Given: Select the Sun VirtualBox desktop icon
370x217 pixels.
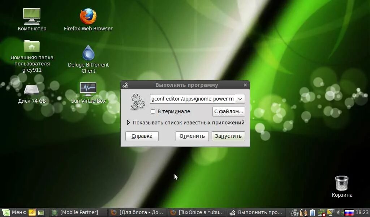Looking at the screenshot, I should coord(88,89).
